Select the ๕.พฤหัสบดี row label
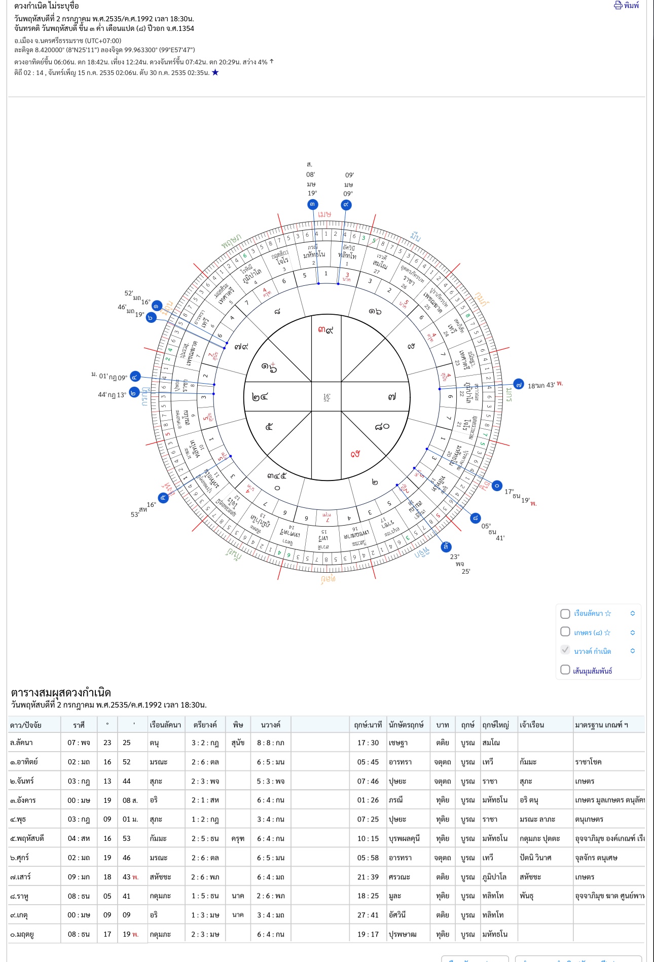Viewport: 654px width, 962px height. coord(27,838)
